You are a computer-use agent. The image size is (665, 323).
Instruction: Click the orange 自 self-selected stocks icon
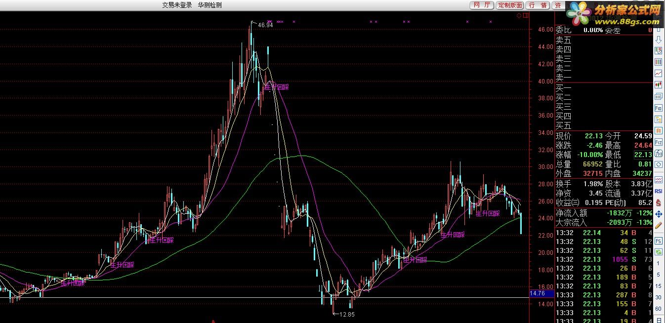point(659,130)
